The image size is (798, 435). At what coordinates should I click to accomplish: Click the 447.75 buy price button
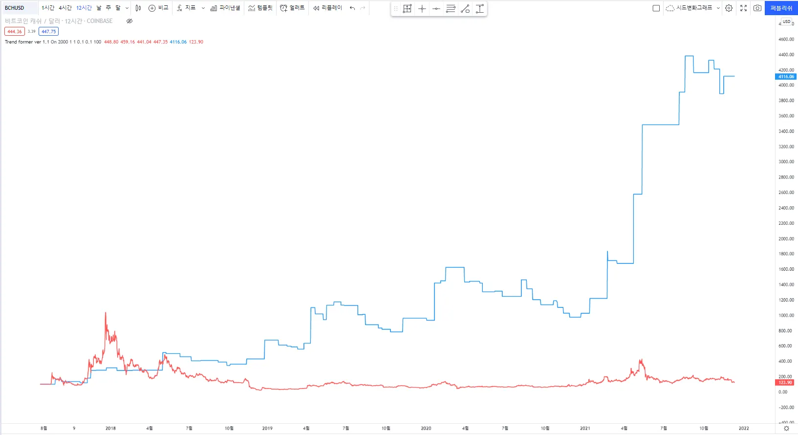click(x=48, y=31)
